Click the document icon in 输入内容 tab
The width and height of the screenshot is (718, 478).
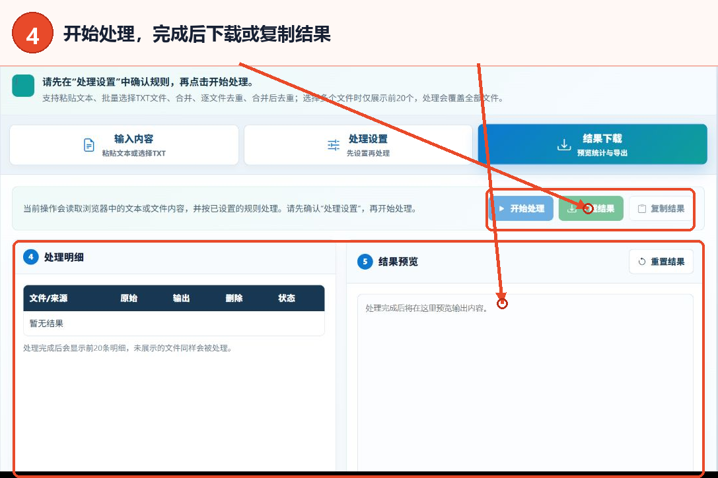click(89, 145)
